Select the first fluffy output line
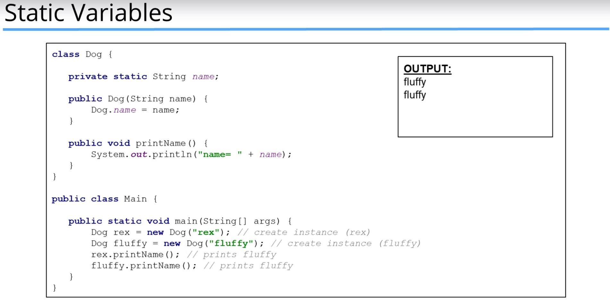 pyautogui.click(x=414, y=82)
